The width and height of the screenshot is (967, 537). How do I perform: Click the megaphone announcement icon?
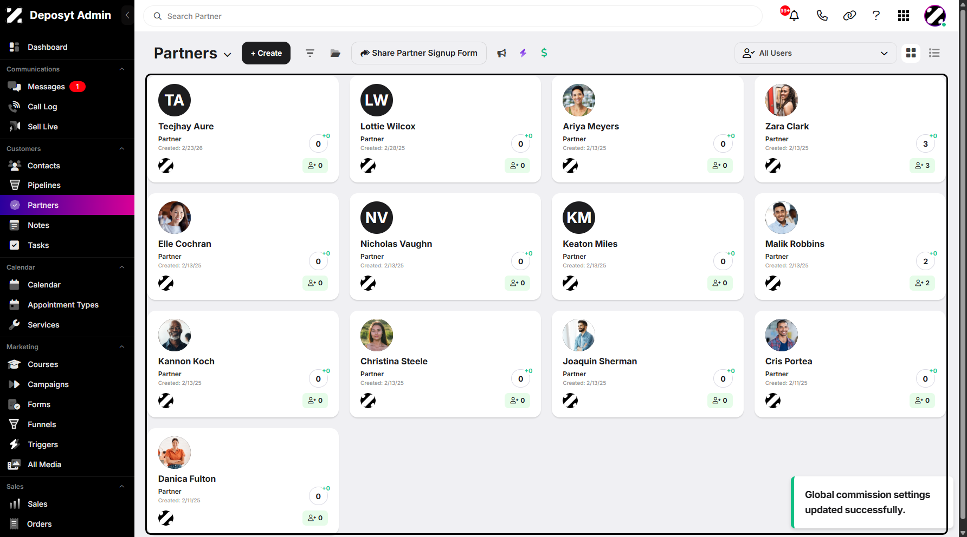(502, 53)
